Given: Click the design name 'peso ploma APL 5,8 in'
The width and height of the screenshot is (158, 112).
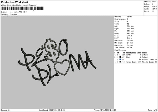Looking at the screenshot, I should click(18, 12).
